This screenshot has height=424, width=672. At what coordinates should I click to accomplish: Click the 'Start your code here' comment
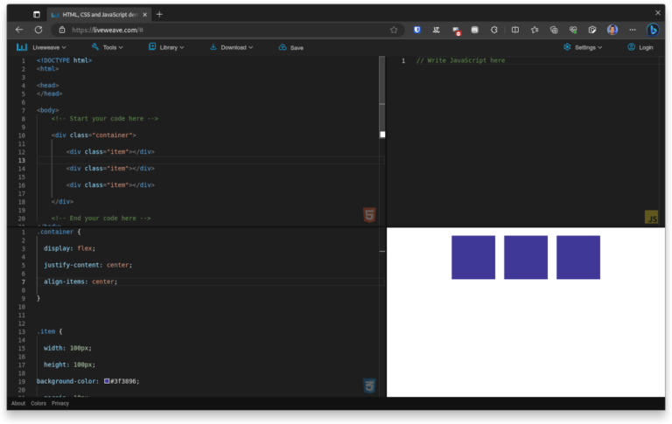(x=105, y=119)
